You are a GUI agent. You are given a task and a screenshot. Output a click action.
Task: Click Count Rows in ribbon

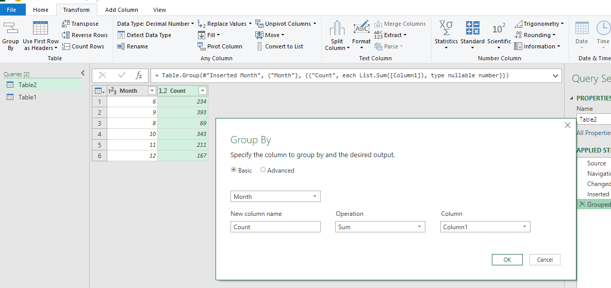84,46
